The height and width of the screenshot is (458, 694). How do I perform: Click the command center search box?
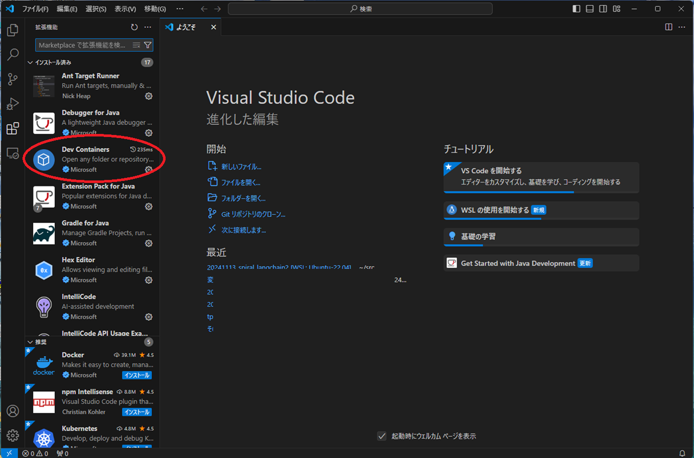360,9
